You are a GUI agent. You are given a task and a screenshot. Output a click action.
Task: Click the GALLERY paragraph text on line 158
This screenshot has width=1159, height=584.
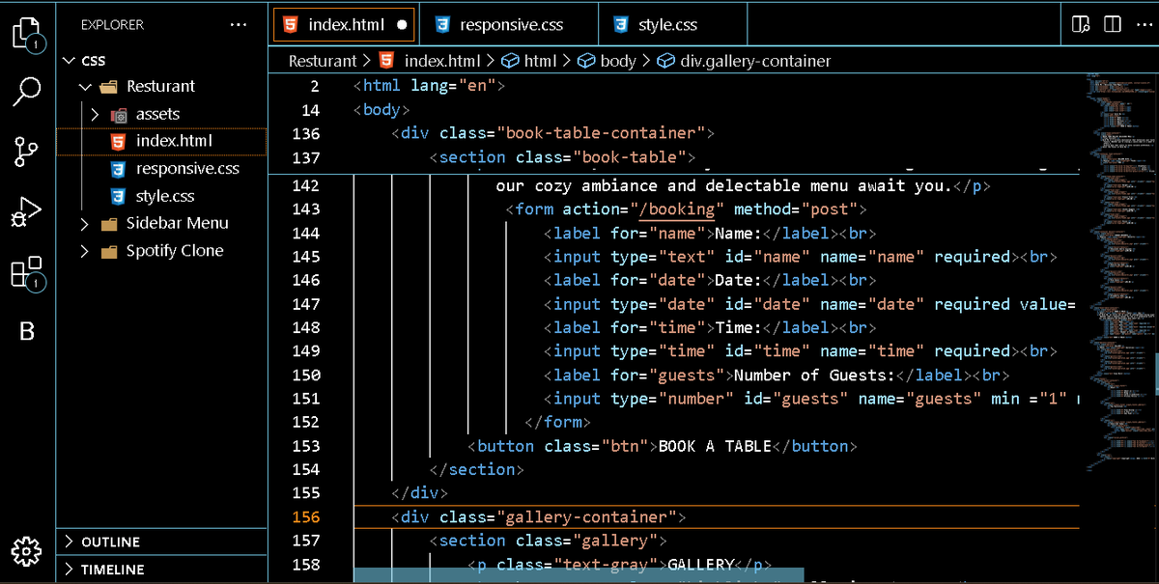tap(701, 565)
